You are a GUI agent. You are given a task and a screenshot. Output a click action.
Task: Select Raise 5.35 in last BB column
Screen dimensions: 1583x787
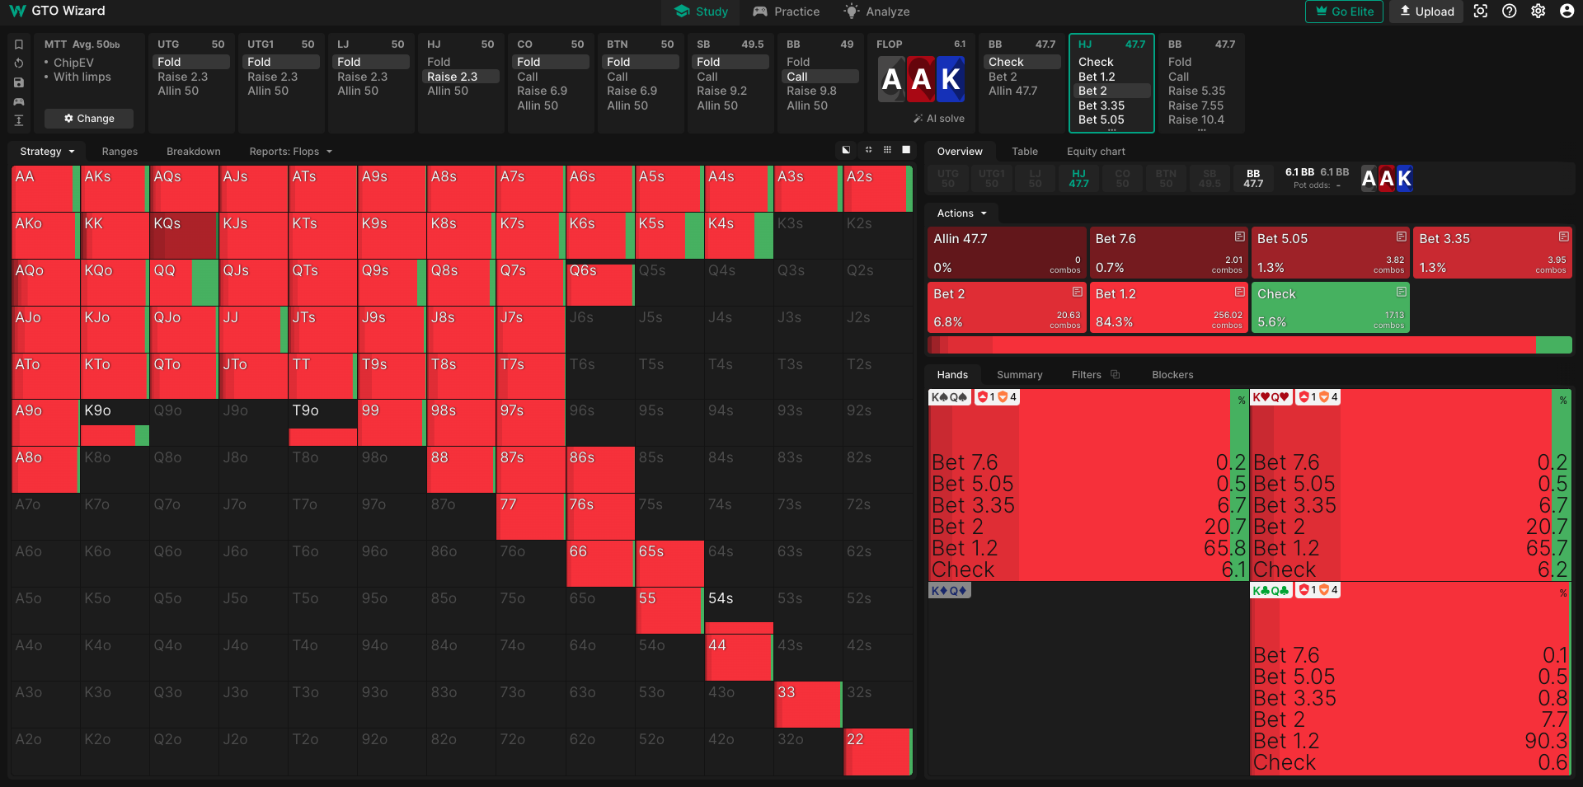(x=1196, y=91)
